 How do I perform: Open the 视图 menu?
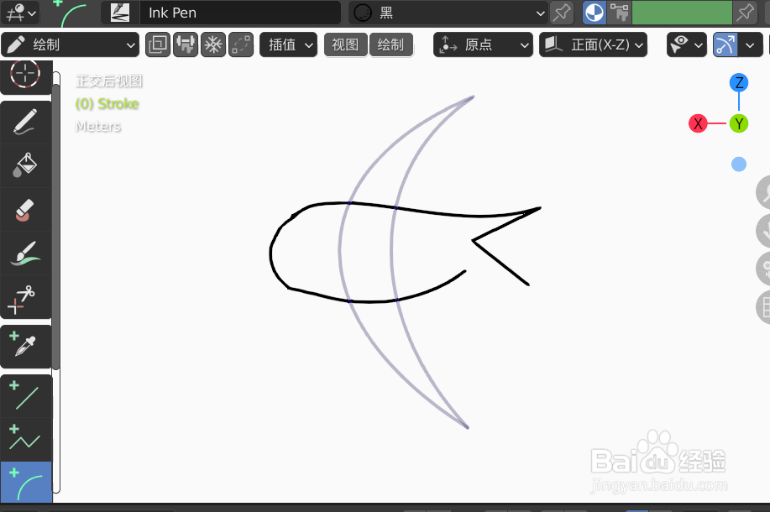pos(345,44)
